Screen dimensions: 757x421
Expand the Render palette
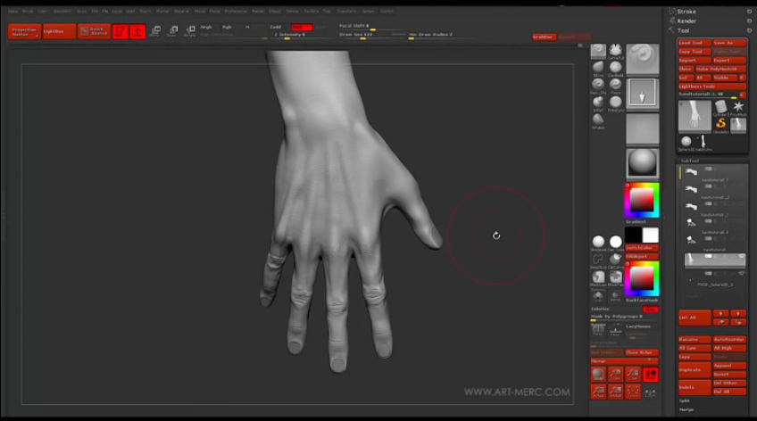pyautogui.click(x=687, y=21)
